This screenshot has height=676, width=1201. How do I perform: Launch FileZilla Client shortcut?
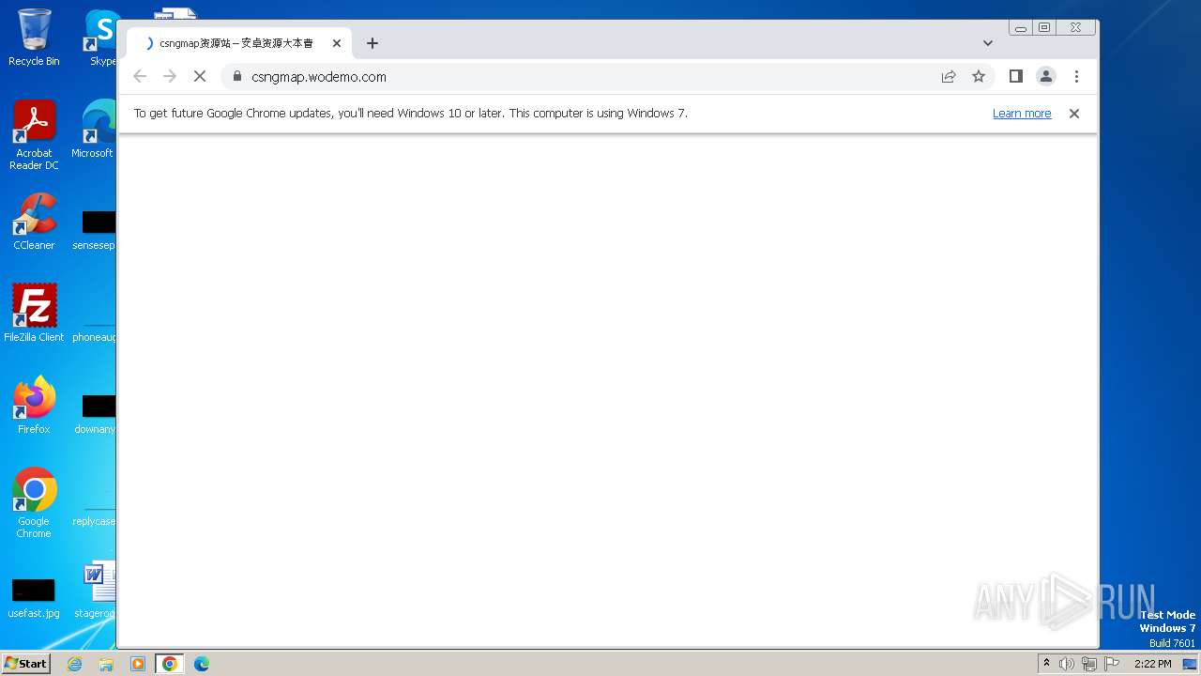[34, 313]
